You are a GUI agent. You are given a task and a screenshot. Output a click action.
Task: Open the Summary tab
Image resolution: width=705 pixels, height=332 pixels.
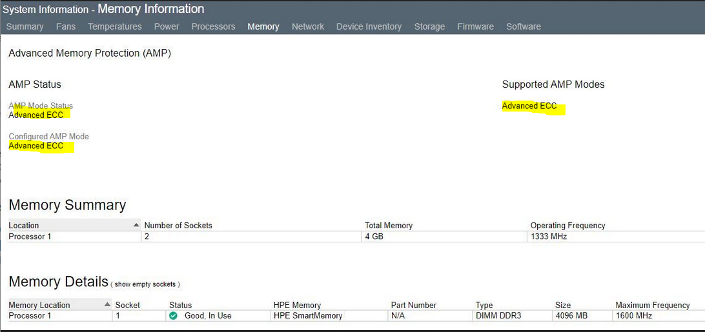[25, 26]
